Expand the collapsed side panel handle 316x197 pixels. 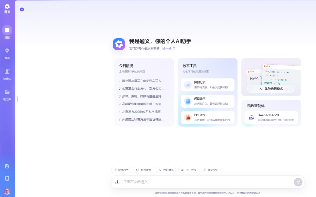(17, 99)
